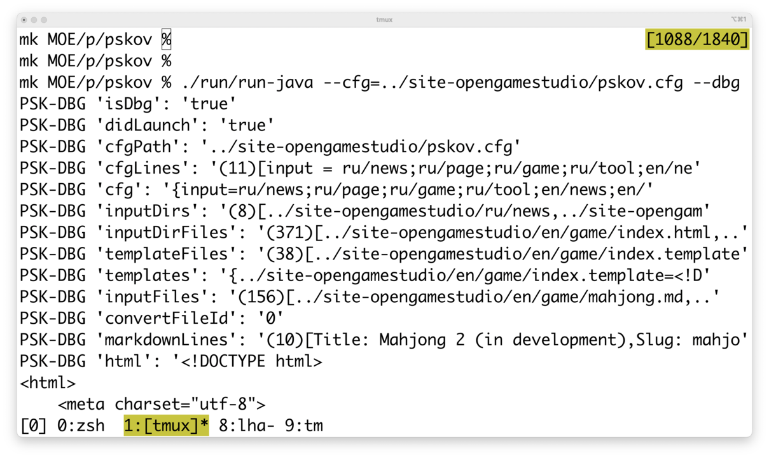769x458 pixels.
Task: Switch to tmux window 9:tm
Action: [303, 425]
